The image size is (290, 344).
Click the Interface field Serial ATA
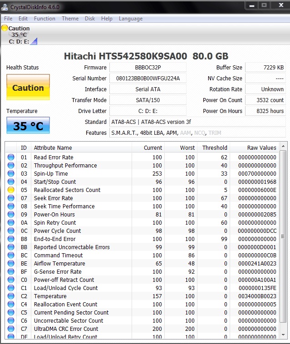148,89
